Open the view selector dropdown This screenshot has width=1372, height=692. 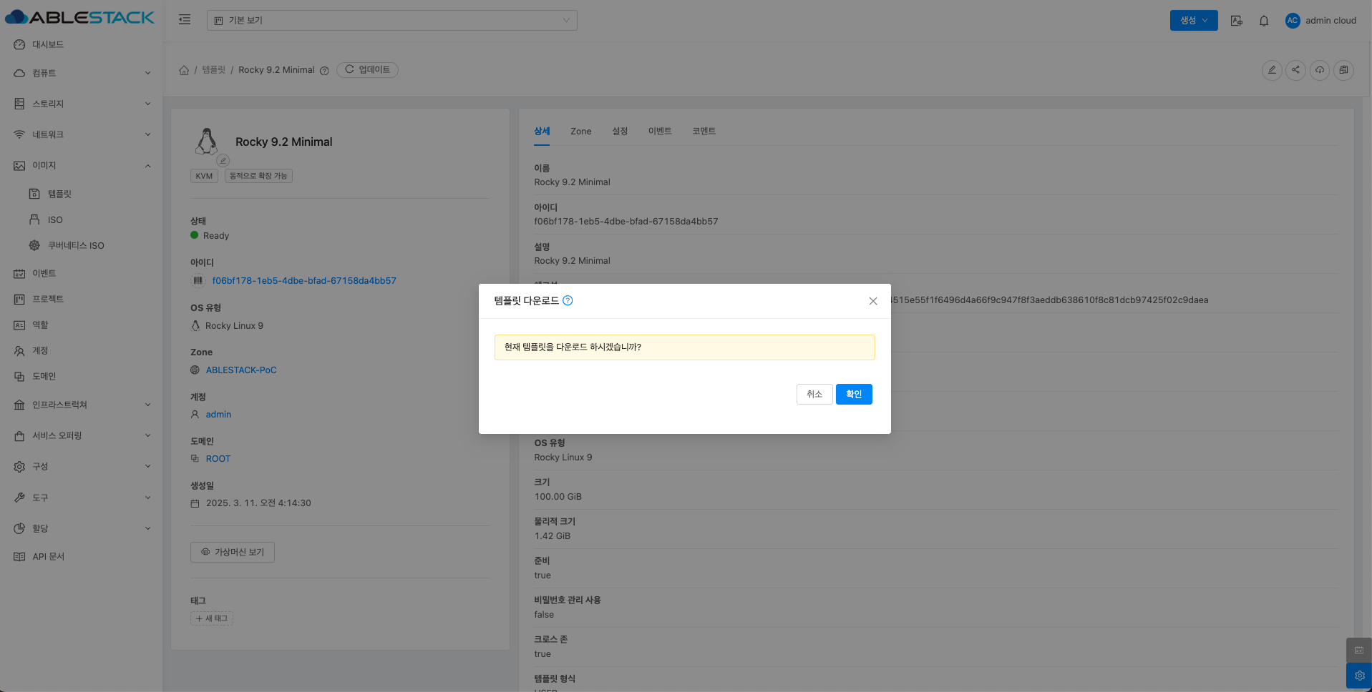click(391, 21)
